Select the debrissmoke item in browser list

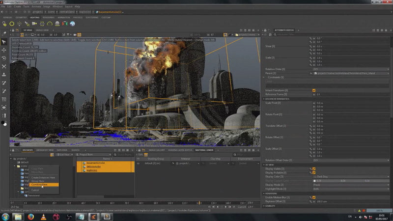pyautogui.click(x=93, y=166)
